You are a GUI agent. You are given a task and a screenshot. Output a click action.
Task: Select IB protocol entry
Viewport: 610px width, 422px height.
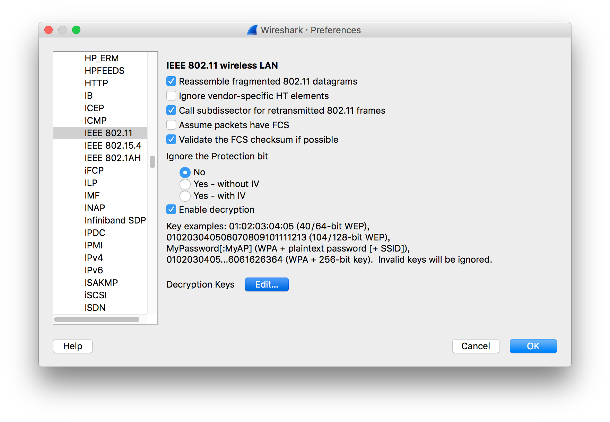pos(100,96)
